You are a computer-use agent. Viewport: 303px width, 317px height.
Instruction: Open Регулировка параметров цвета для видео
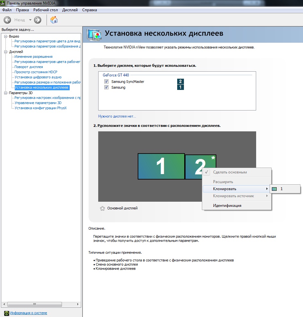(x=47, y=41)
